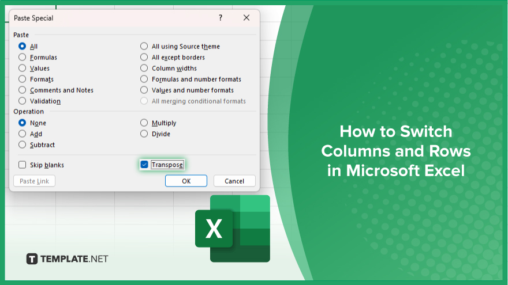This screenshot has height=285, width=508.
Task: Click the TEMPLATE.NET brand text
Action: click(x=74, y=259)
